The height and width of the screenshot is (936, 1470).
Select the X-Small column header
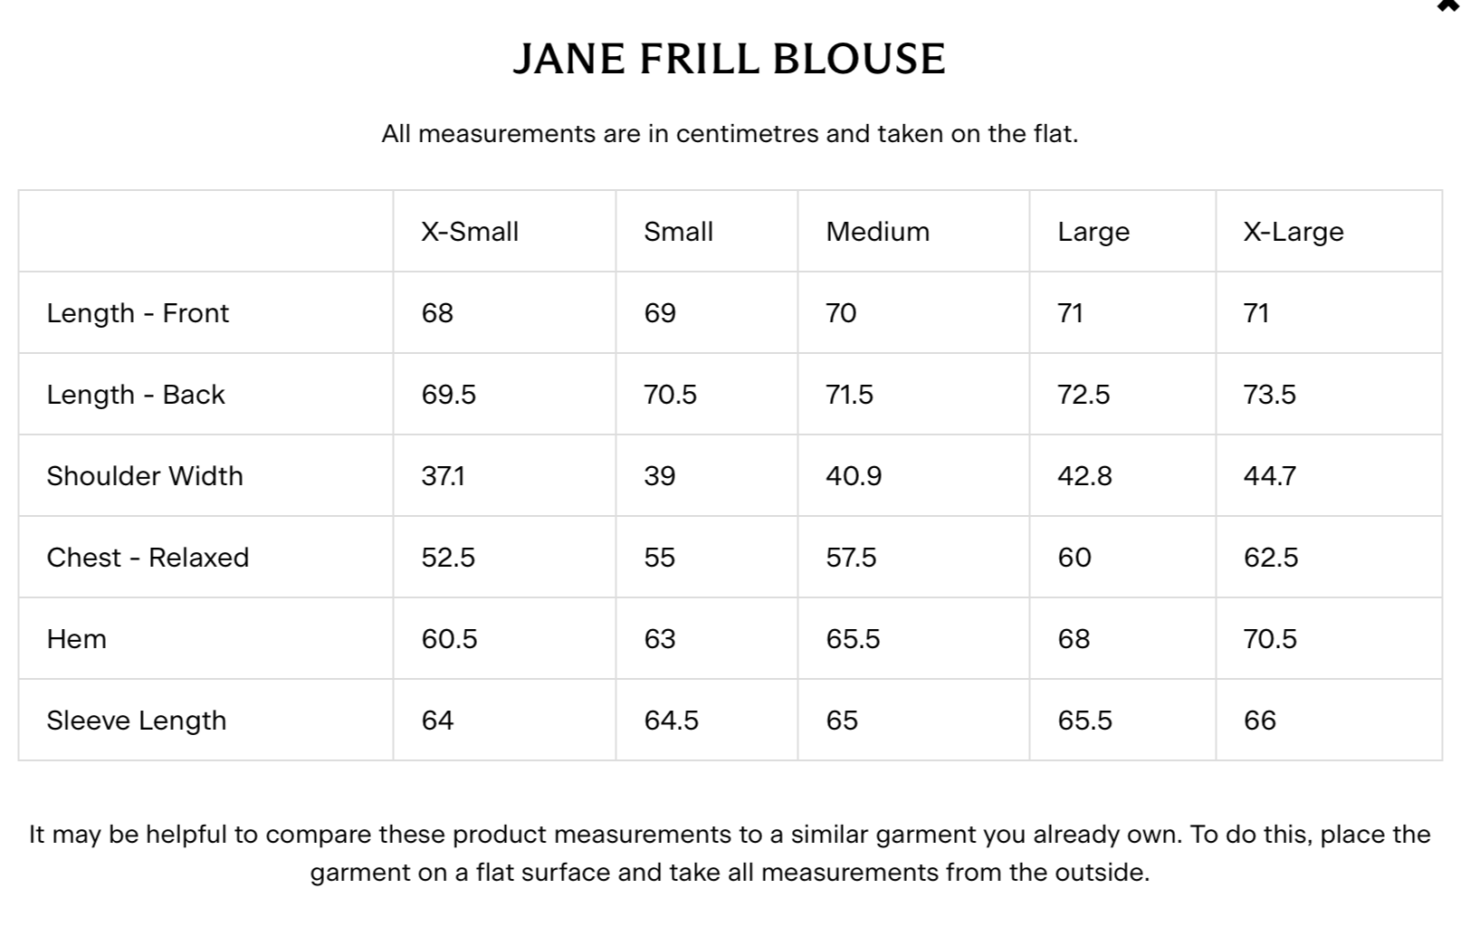tap(470, 232)
